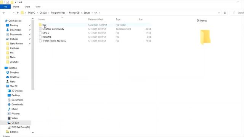The height and width of the screenshot is (137, 244).
Task: Switch to the View ribbon tab
Action: [x=38, y=7]
